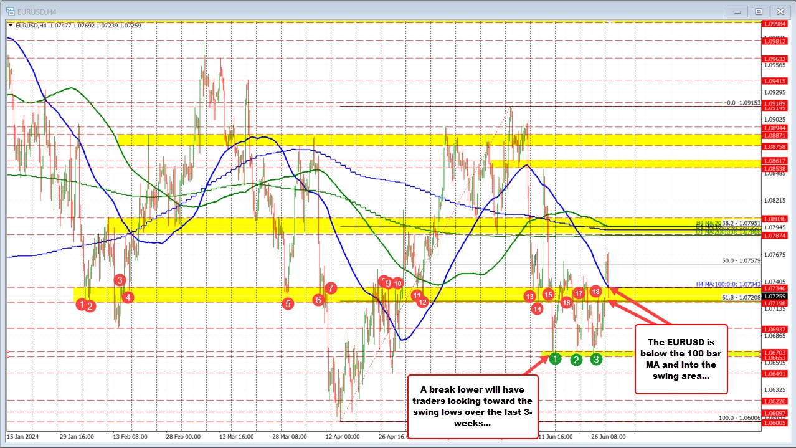
Task: Select red swing marker 18 near the arrows
Action: [x=595, y=290]
